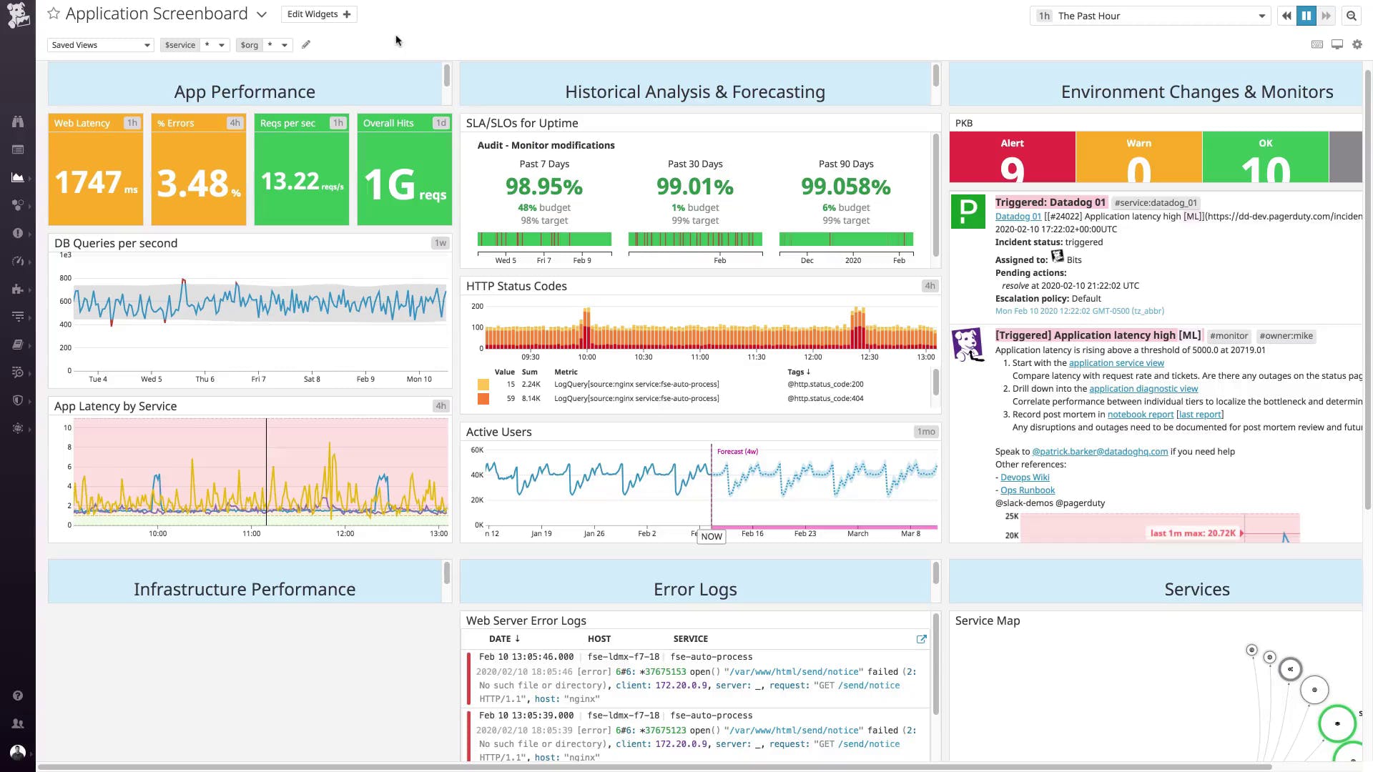1373x772 pixels.
Task: Open the Datadog 01 incident link
Action: (1018, 217)
